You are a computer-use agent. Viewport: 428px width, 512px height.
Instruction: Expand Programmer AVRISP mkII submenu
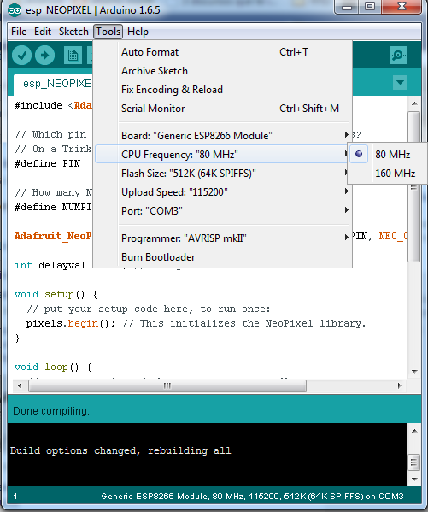[223, 238]
